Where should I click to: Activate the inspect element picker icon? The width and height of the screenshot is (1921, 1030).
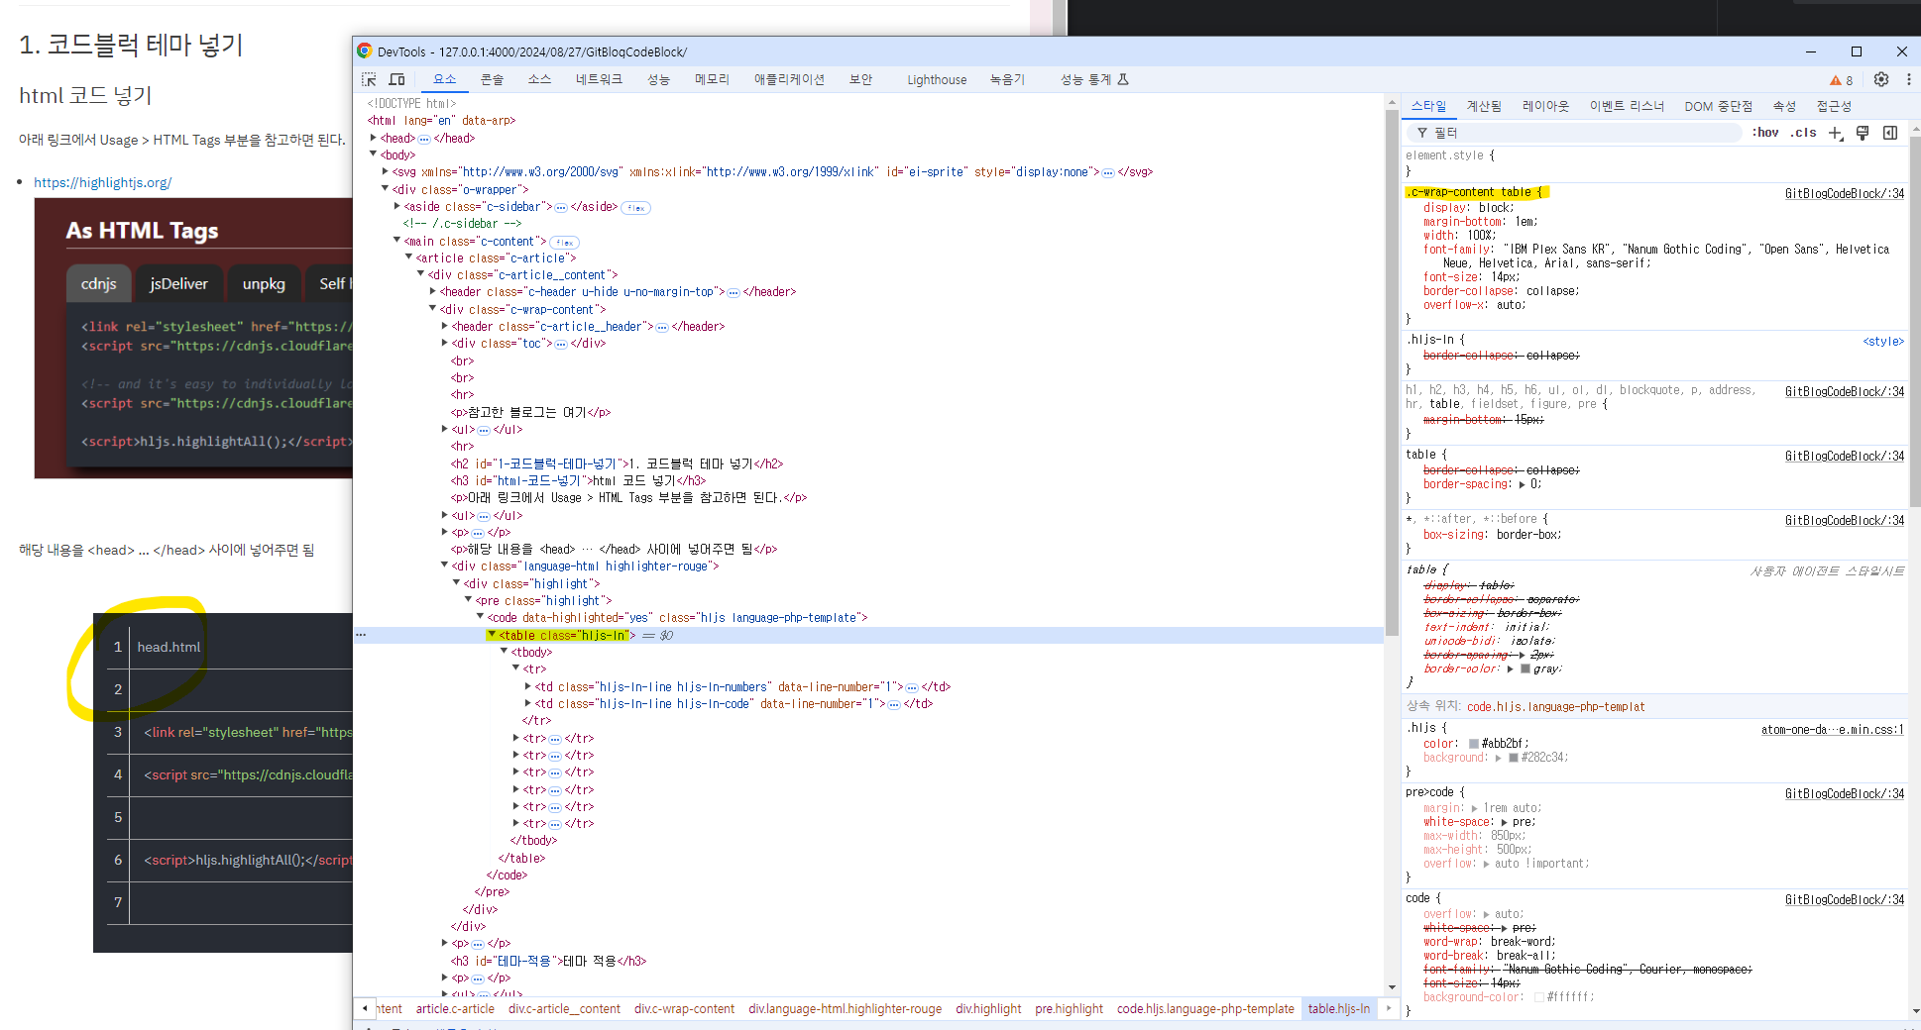click(369, 79)
